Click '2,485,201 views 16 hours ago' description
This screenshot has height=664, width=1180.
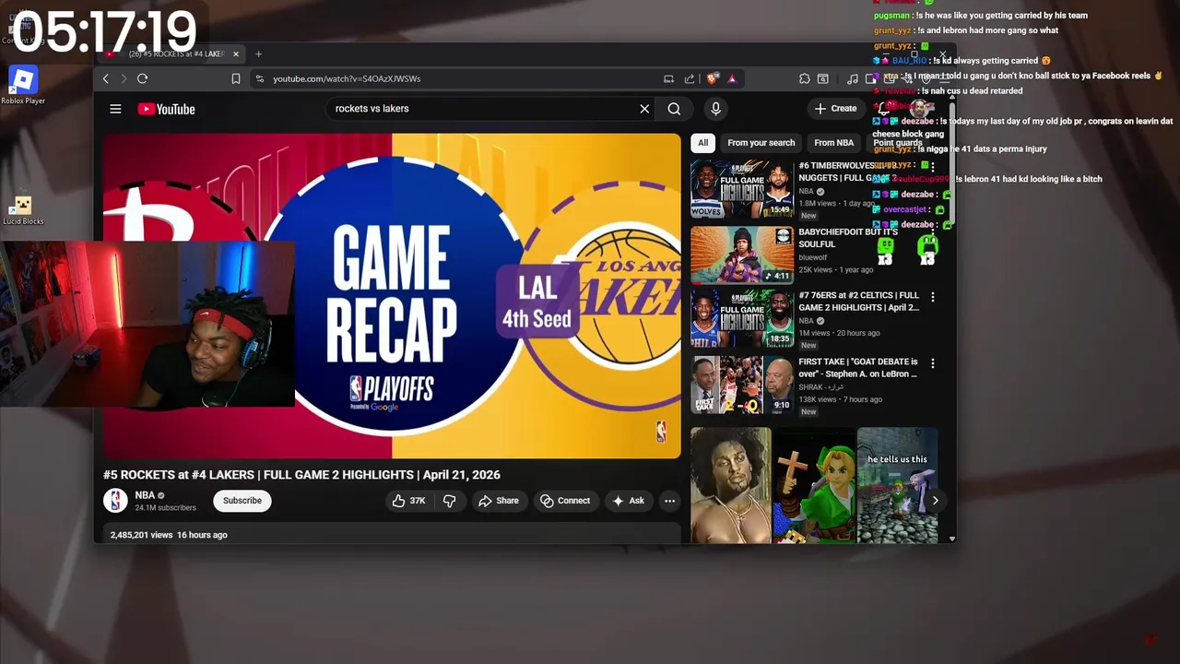pos(169,535)
